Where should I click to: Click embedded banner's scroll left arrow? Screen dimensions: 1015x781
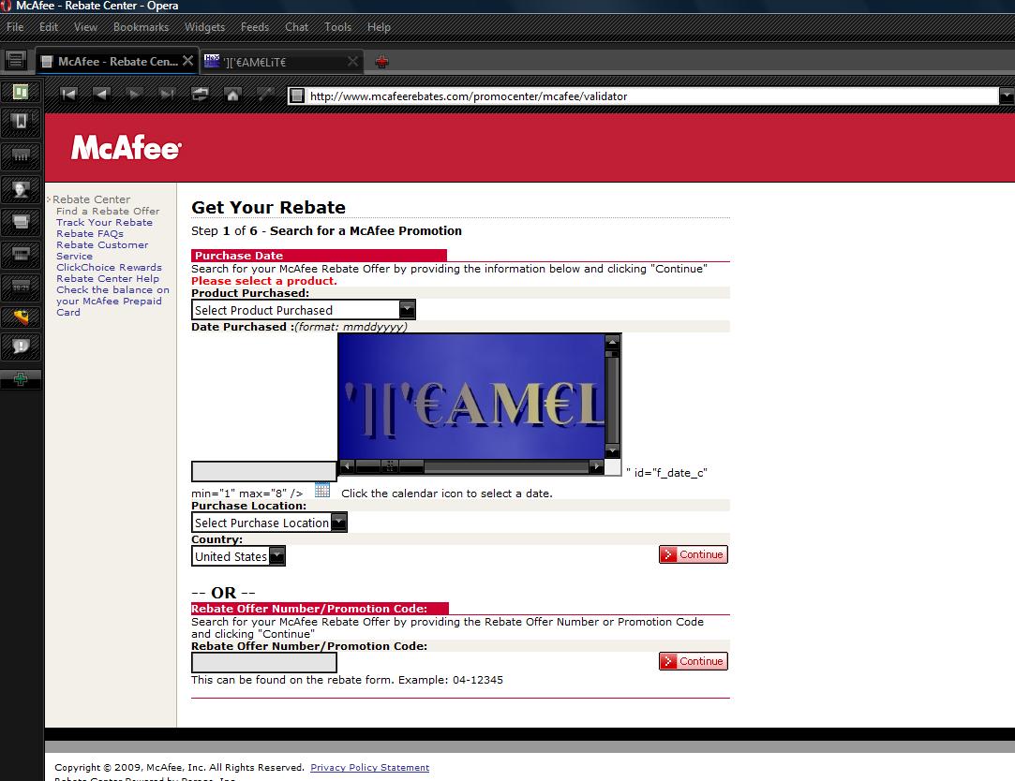click(347, 465)
